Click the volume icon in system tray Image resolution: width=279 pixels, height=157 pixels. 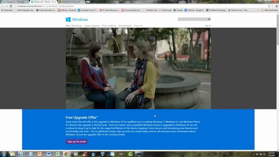coord(257,154)
